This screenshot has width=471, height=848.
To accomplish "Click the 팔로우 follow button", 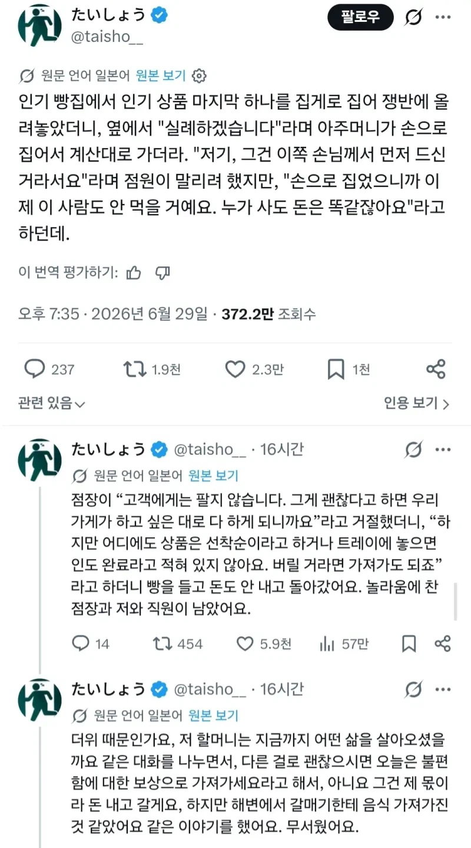I will coord(360,18).
